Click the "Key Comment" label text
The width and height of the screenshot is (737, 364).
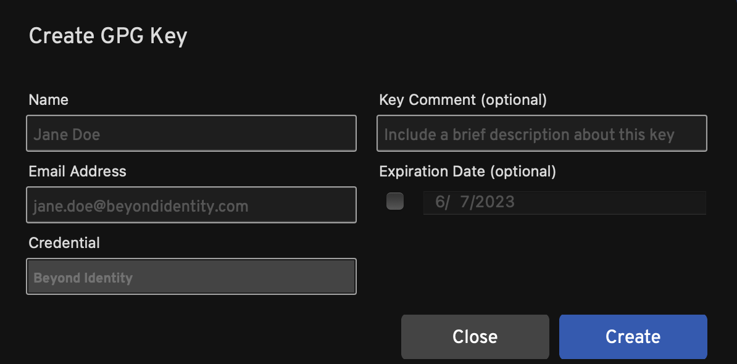click(x=427, y=100)
